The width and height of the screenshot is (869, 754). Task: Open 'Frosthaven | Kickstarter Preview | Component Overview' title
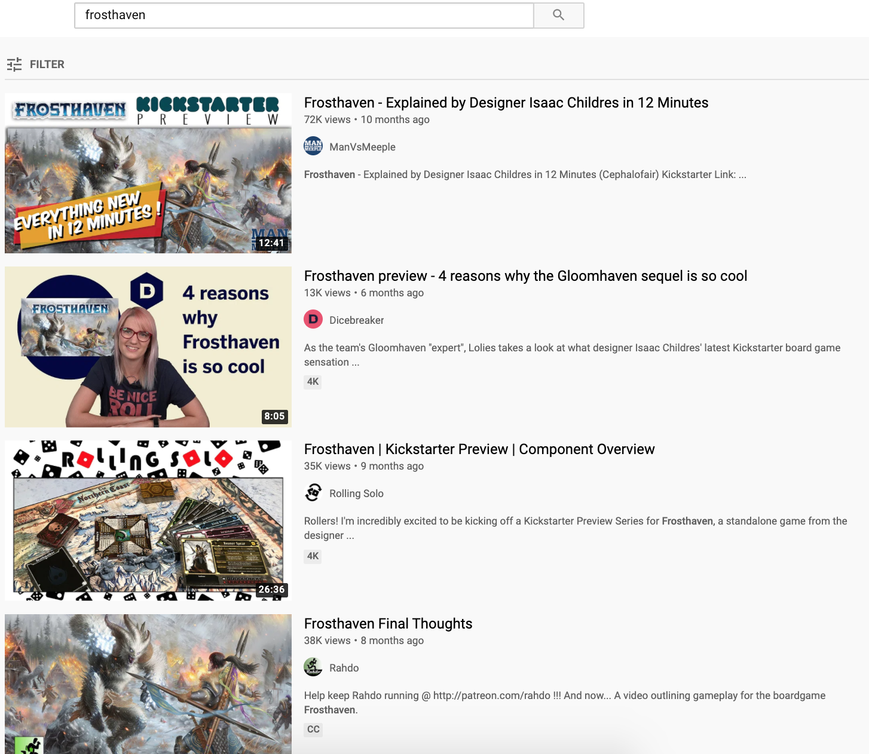tap(479, 449)
